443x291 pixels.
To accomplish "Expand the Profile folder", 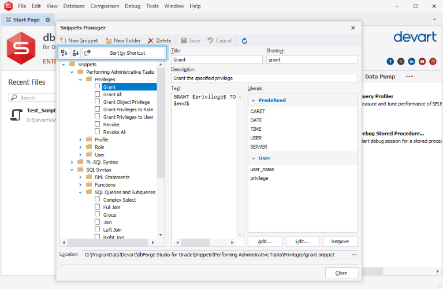I will [x=80, y=139].
